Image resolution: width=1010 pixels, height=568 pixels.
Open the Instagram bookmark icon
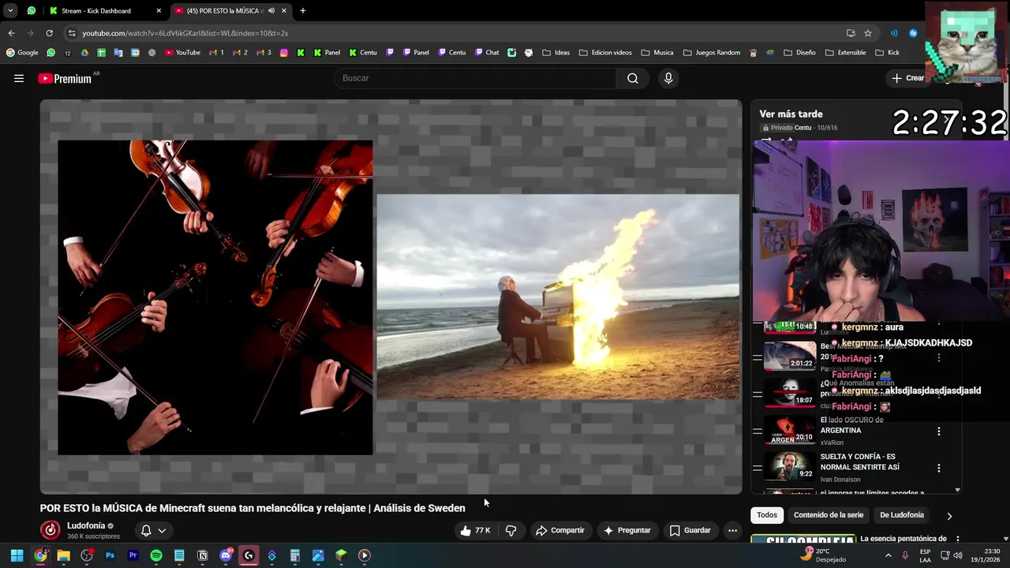pyautogui.click(x=284, y=53)
